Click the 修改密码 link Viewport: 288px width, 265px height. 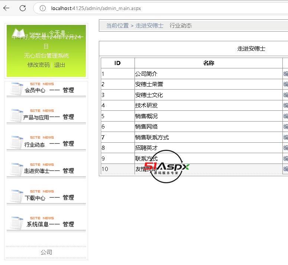click(39, 65)
